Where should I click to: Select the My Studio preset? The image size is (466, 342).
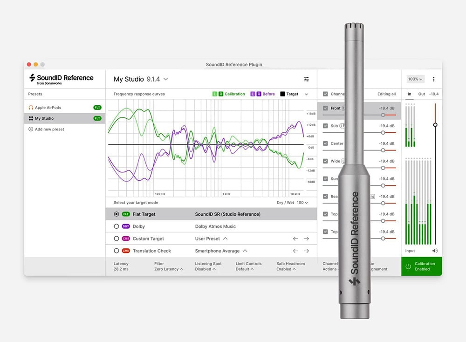65,118
